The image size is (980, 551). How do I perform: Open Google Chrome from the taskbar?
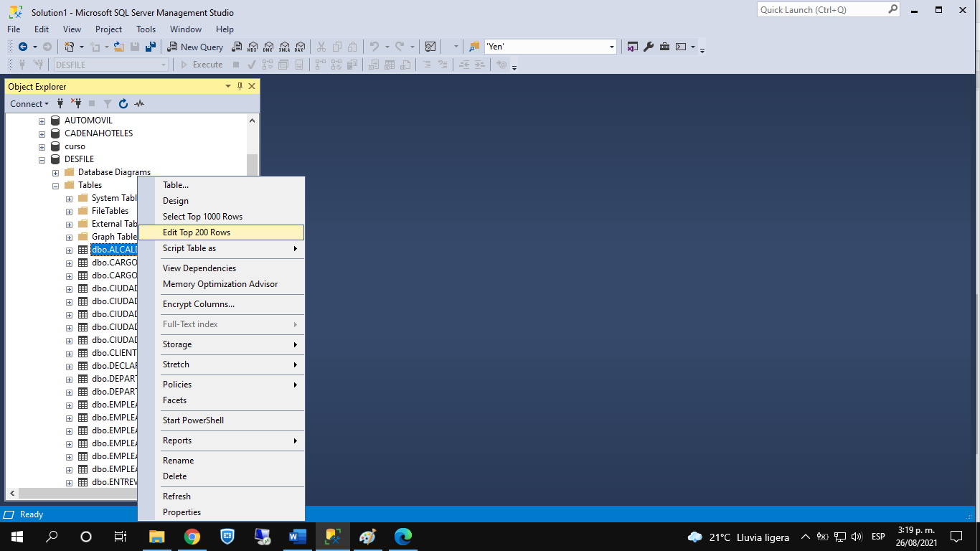point(192,537)
